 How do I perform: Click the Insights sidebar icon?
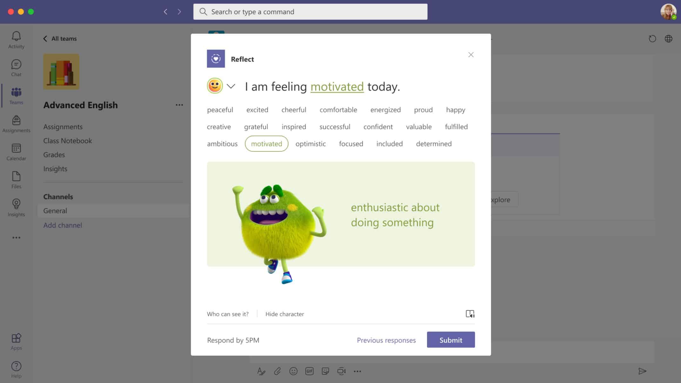[16, 207]
